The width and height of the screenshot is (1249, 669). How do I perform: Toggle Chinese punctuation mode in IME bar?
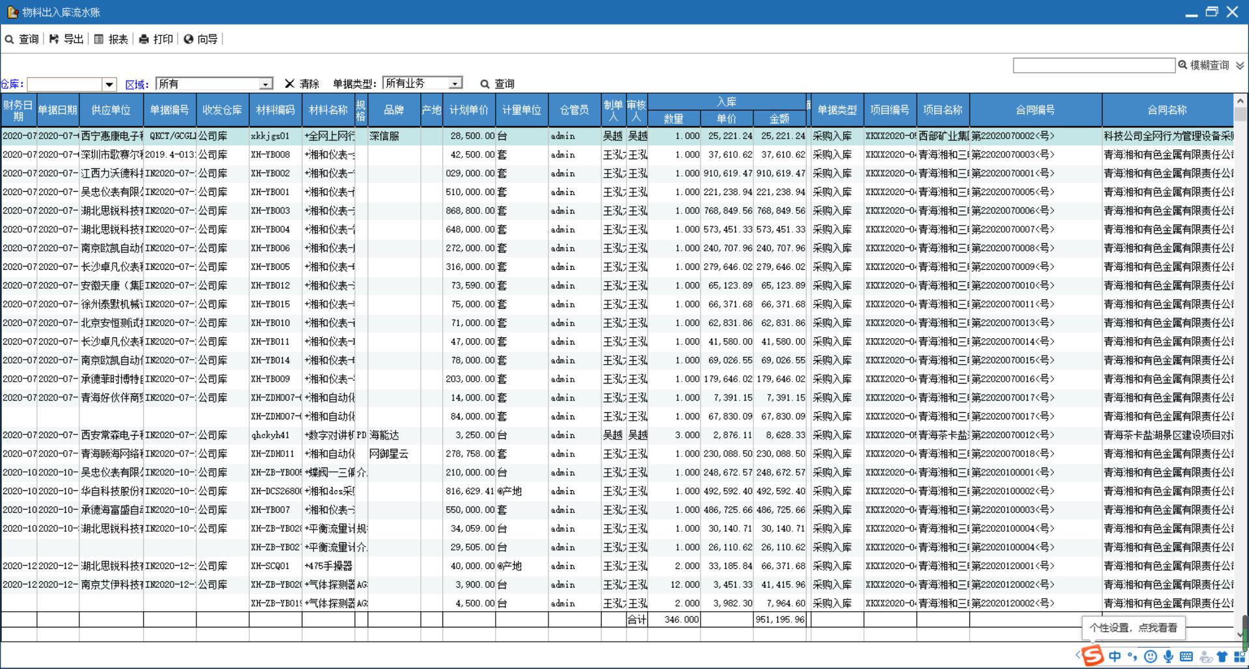pos(1133,657)
